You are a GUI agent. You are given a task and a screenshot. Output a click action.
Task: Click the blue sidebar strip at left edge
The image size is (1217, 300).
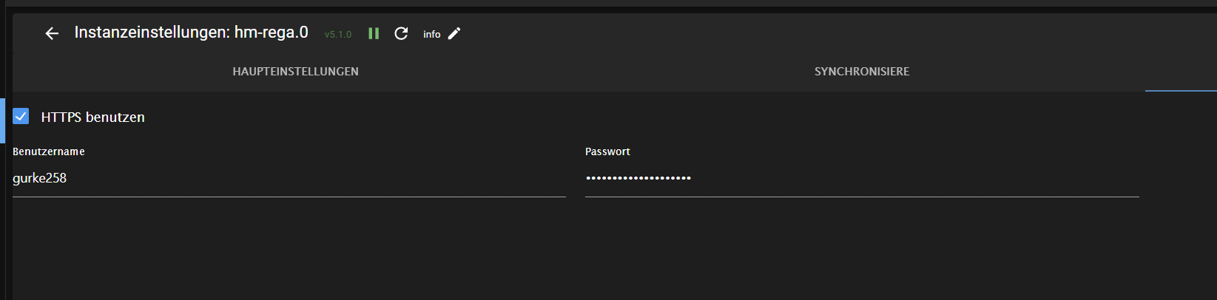pos(2,120)
